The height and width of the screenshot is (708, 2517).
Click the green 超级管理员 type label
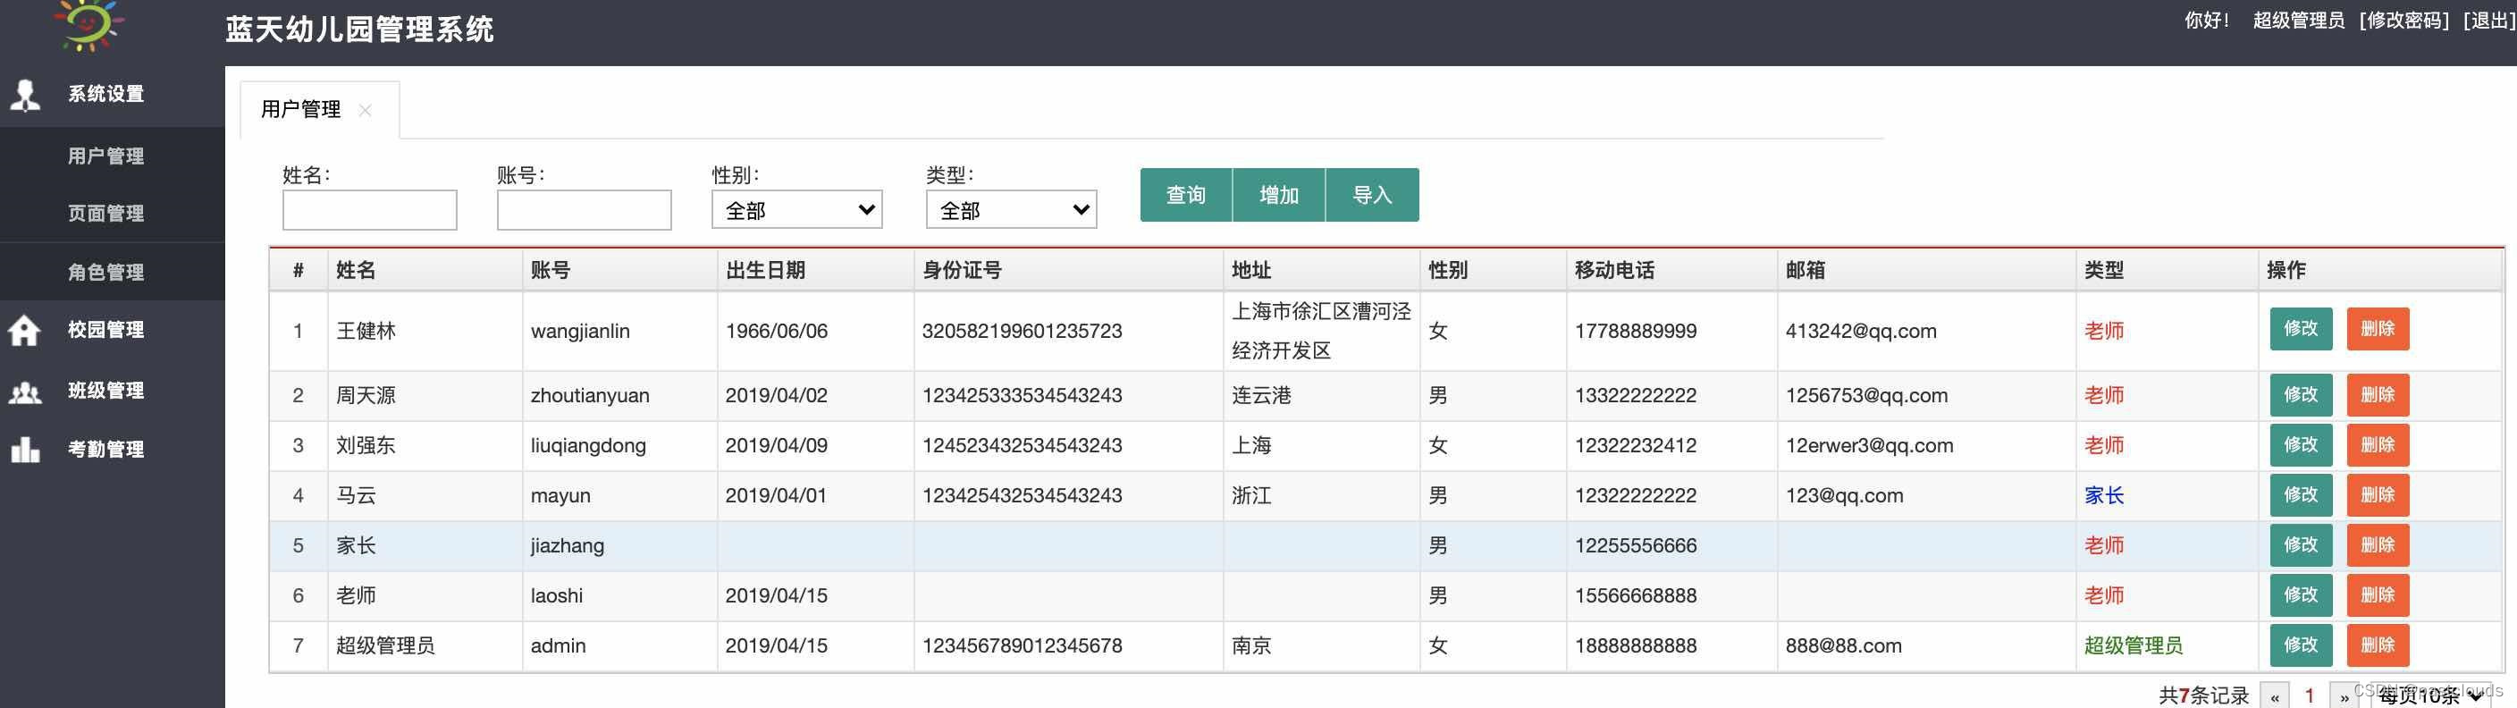tap(2133, 645)
